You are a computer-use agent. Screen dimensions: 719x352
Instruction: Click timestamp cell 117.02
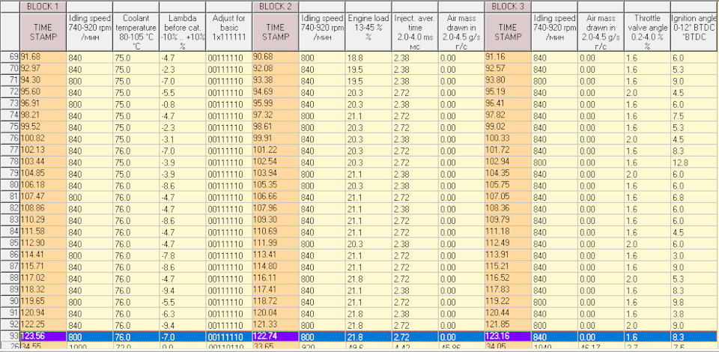[x=43, y=278]
